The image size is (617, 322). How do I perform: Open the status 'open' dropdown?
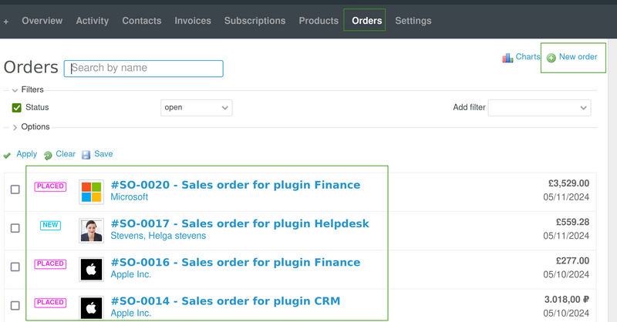tap(196, 108)
